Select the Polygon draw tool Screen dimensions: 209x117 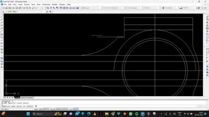click(2, 25)
